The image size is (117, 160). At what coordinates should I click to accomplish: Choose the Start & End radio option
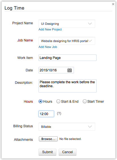click(58, 101)
